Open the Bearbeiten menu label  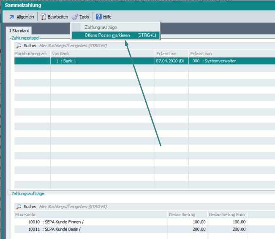point(57,17)
